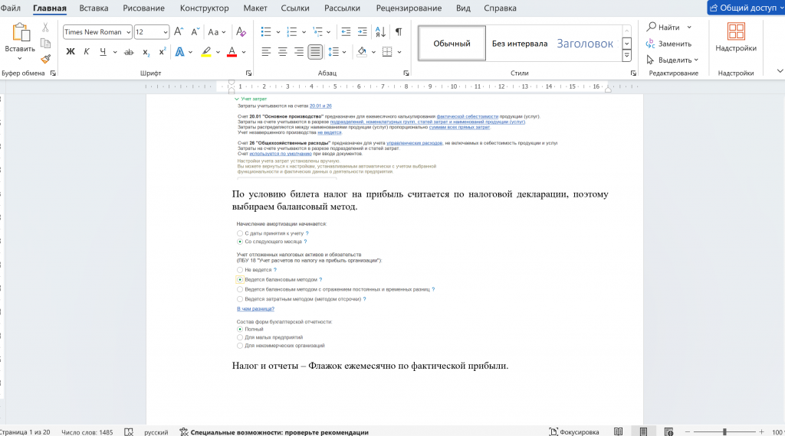The width and height of the screenshot is (785, 436).
Task: Switch to the Рецензирование tab
Action: point(409,8)
